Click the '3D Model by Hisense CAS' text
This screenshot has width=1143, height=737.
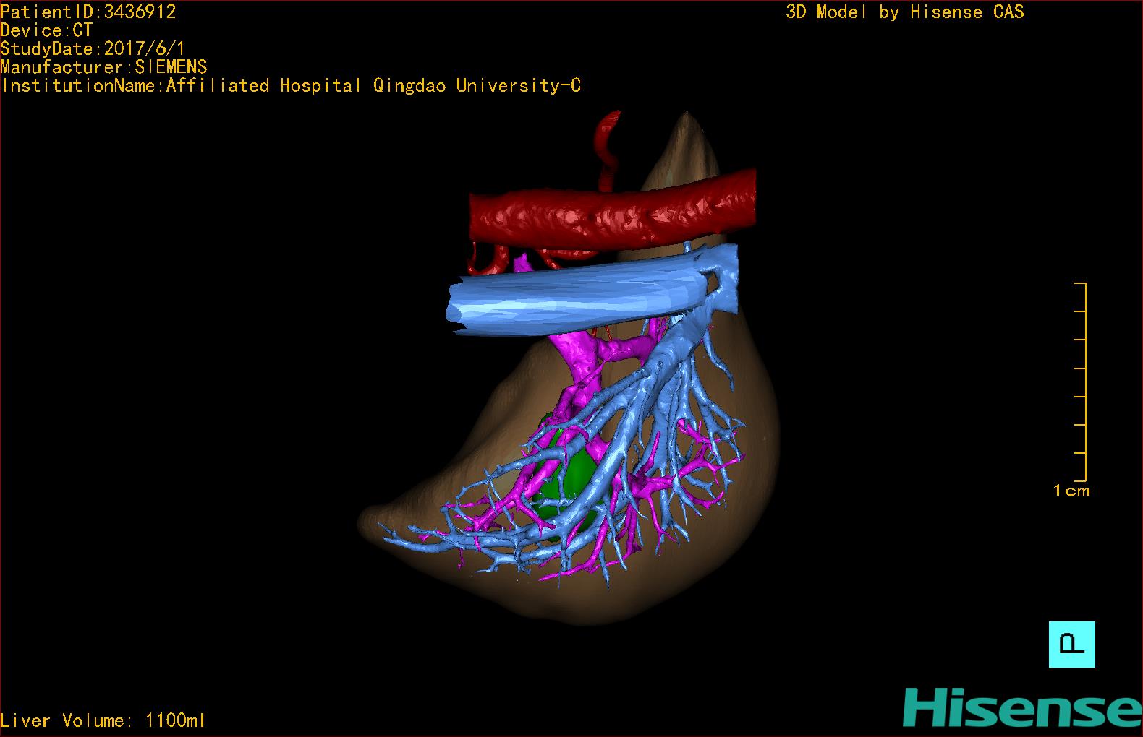(x=905, y=12)
